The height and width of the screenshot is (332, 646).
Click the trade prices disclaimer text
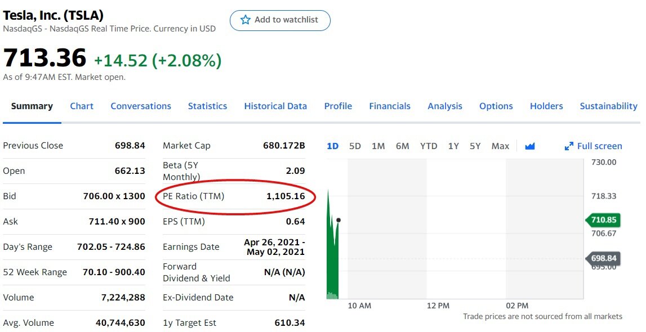pos(542,316)
